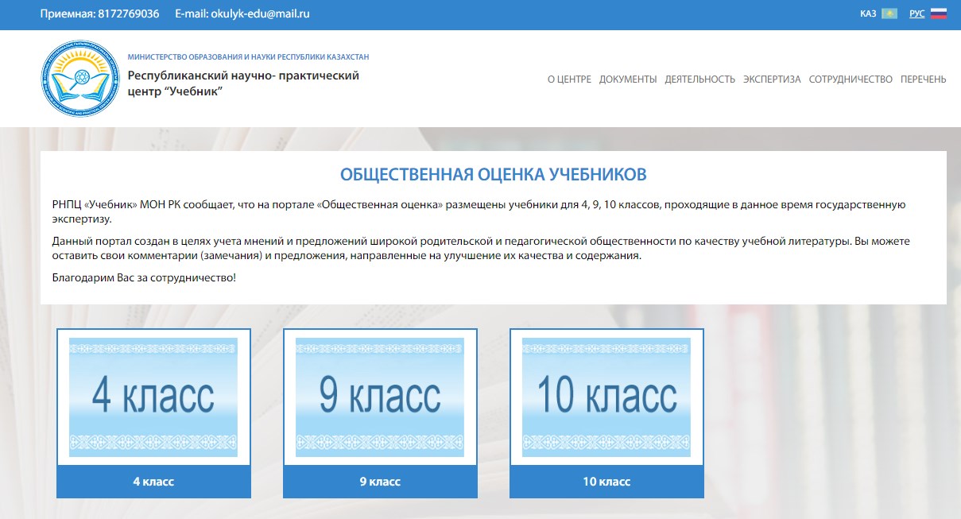Screen dimensions: 961x519
Task: Click the blue 9 класс caption button
Action: tap(380, 482)
